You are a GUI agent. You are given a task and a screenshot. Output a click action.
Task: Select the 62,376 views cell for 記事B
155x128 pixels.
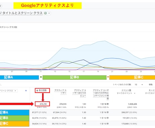coord(39,118)
